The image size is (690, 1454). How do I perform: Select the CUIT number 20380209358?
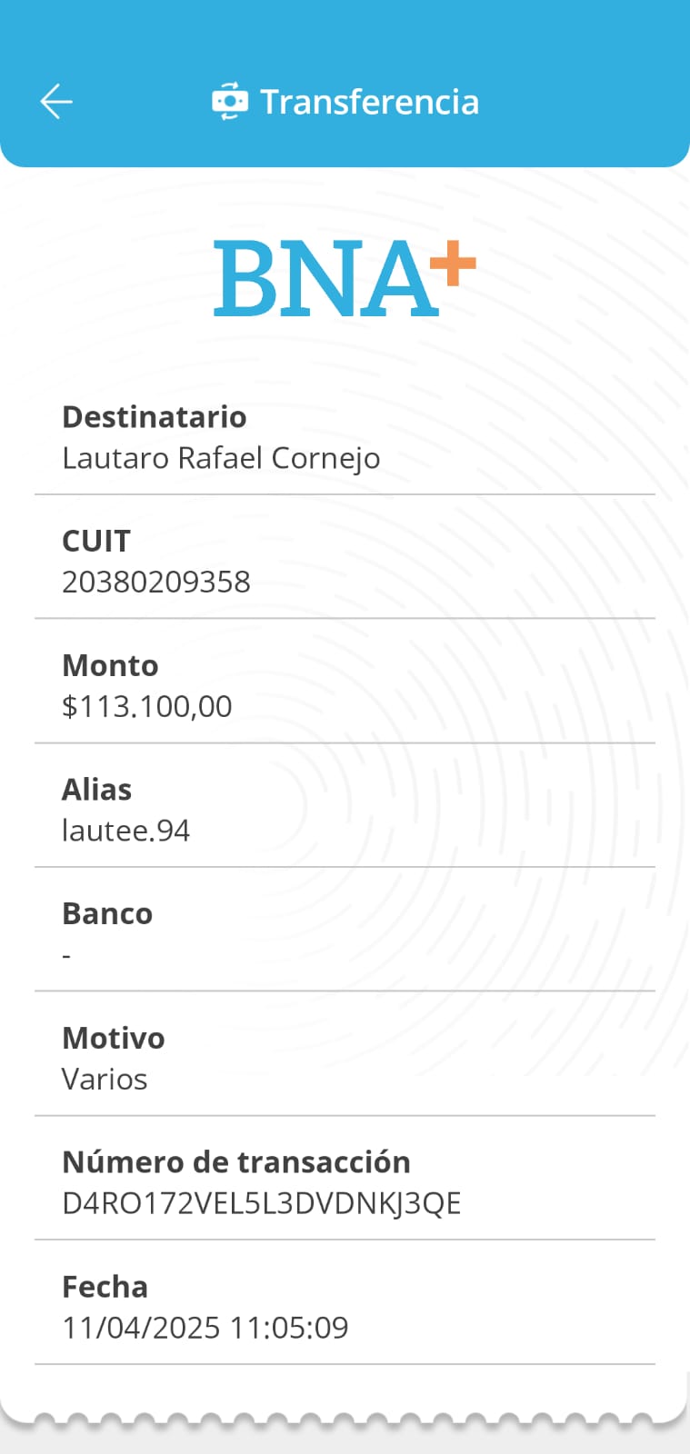(156, 582)
